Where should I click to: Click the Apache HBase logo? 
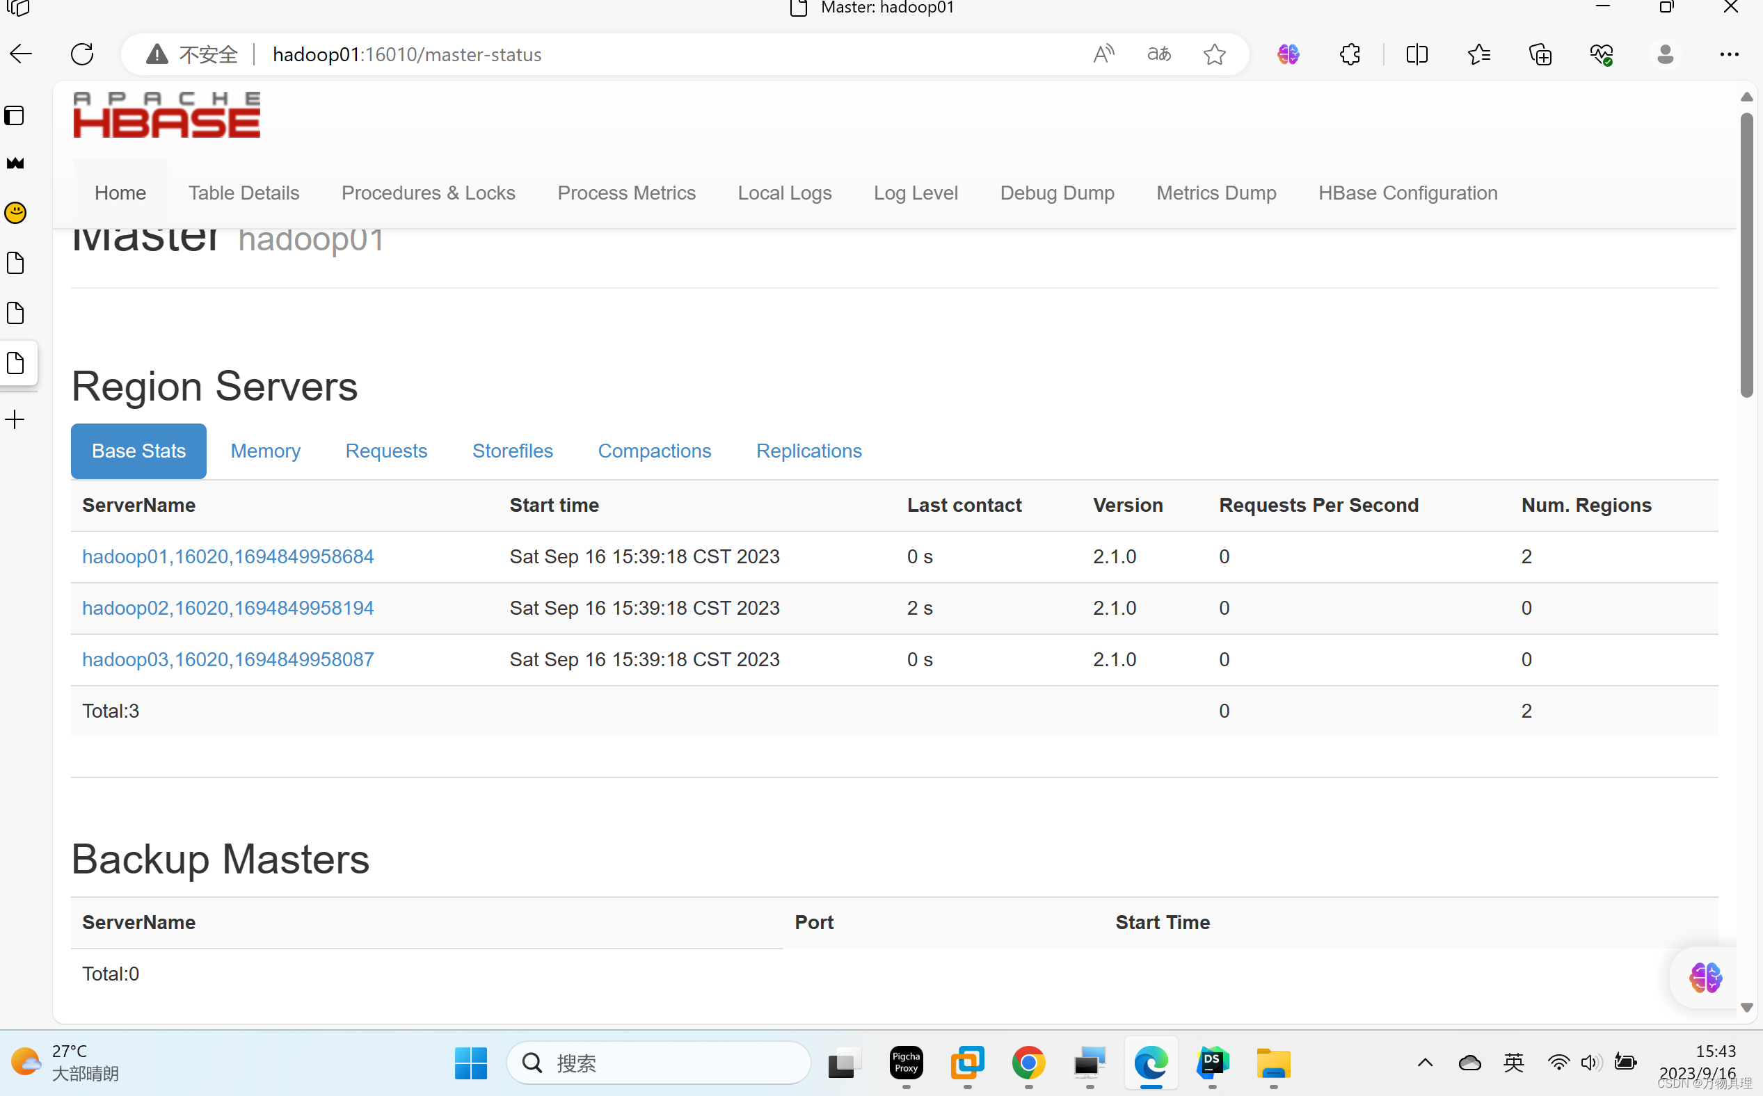(x=166, y=115)
